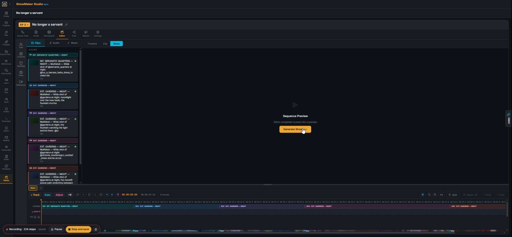Expand the EP 3 episode dropdown

24,25
